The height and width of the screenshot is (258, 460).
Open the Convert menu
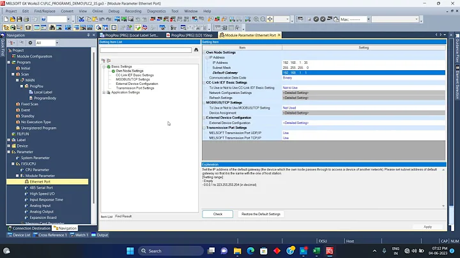[67, 11]
